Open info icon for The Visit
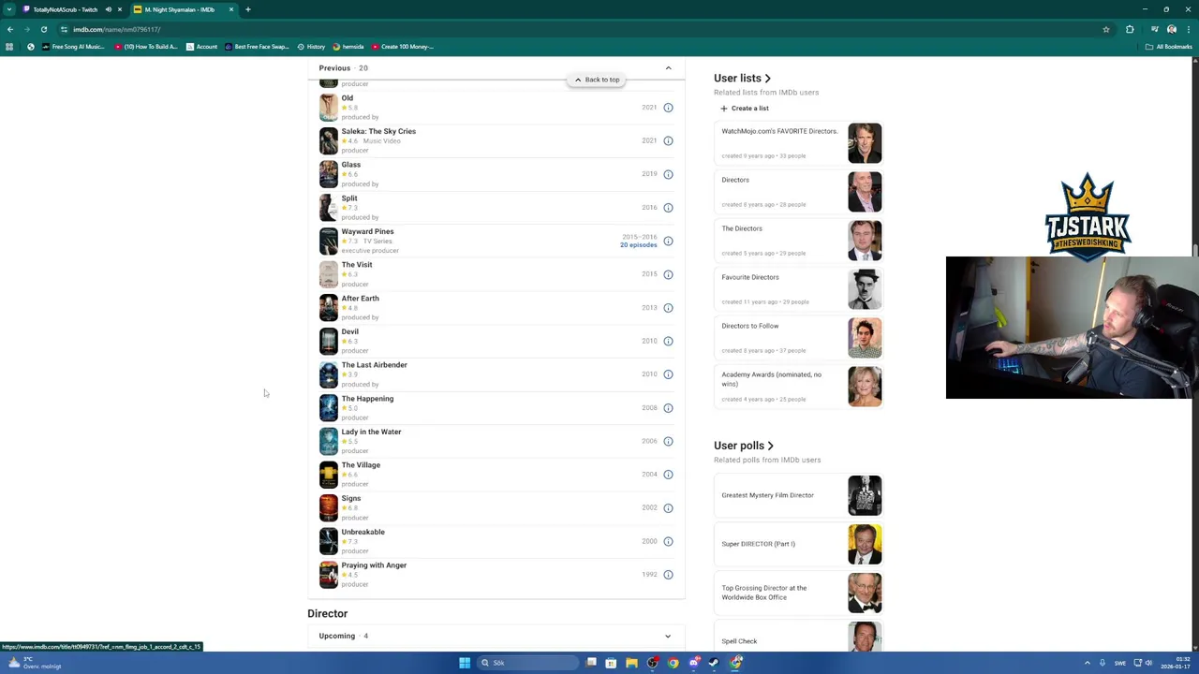 click(x=668, y=274)
